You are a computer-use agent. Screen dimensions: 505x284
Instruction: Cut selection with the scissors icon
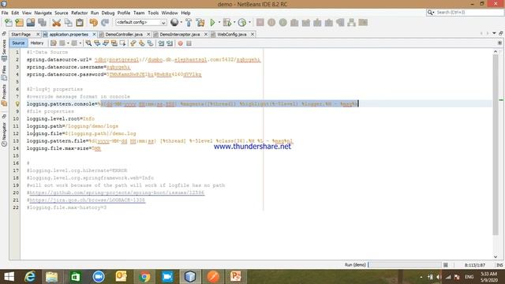click(56, 22)
